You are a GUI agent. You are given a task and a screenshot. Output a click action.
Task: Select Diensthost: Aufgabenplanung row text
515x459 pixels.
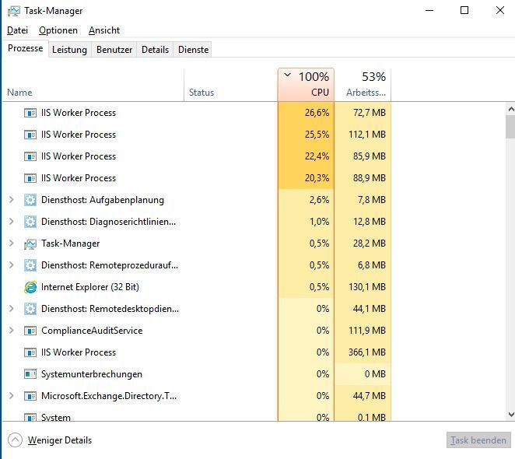pos(103,200)
